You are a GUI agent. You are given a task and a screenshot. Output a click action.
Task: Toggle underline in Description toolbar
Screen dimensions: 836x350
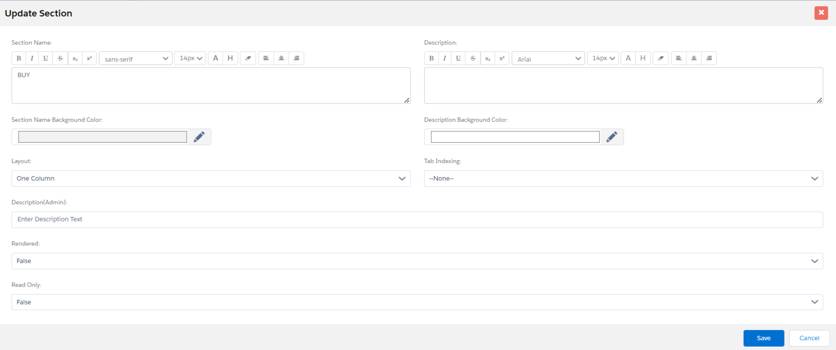coord(458,58)
